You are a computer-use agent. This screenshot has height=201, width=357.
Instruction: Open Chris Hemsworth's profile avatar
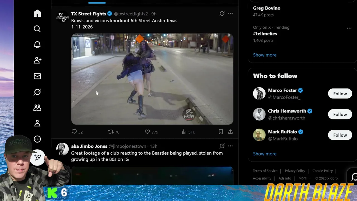(x=259, y=114)
